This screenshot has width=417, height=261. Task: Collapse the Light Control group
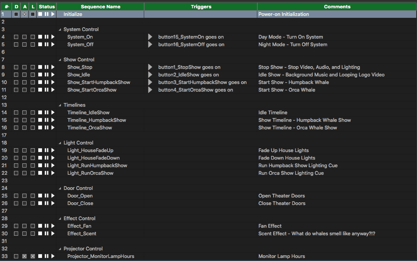(x=60, y=143)
